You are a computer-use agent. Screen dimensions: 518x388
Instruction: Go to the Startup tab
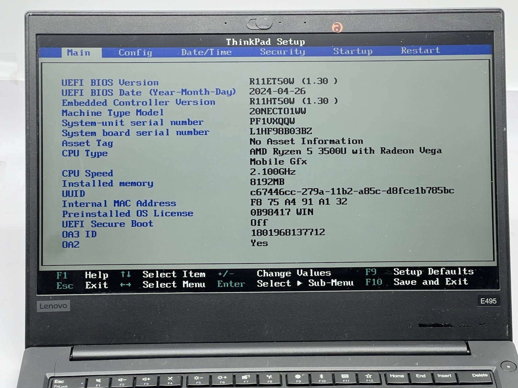pyautogui.click(x=353, y=51)
